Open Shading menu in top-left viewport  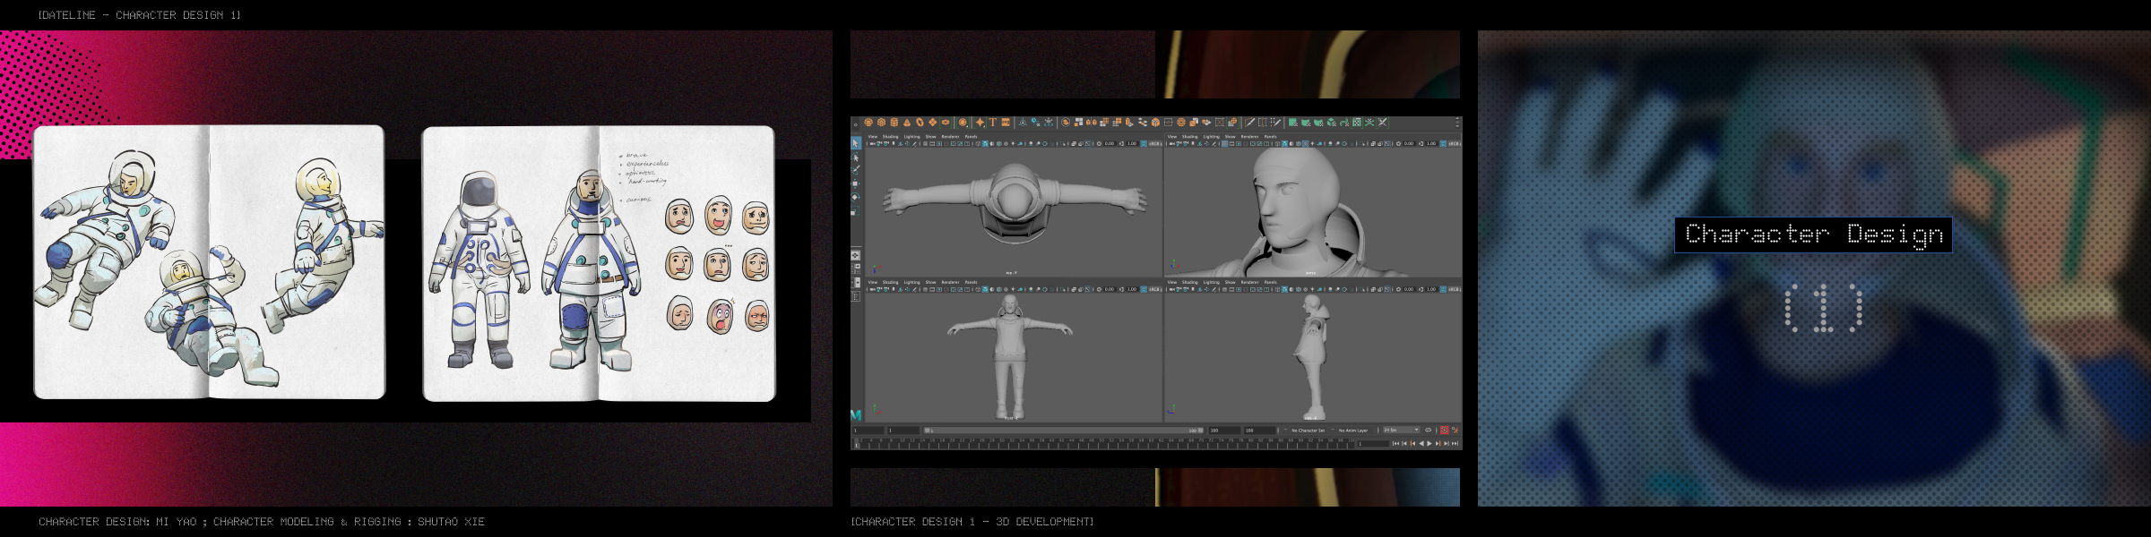pos(890,137)
